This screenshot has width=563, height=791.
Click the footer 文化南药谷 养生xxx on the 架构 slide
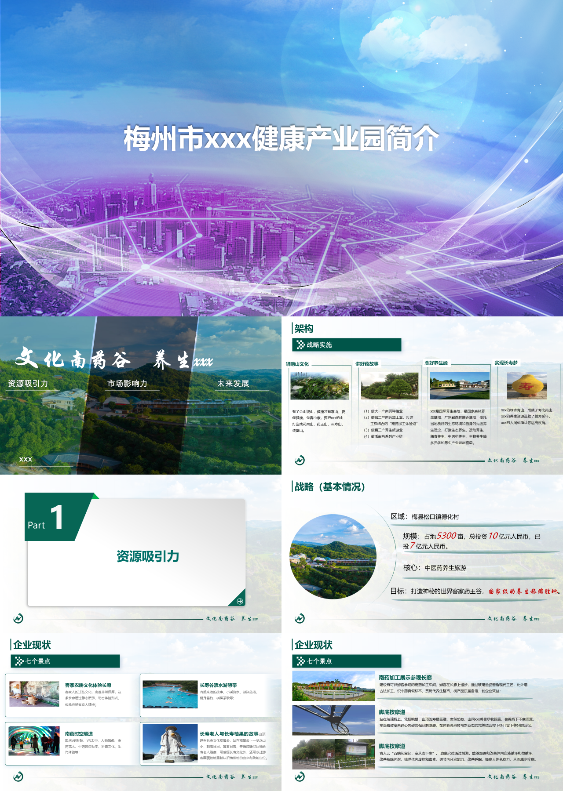click(x=513, y=461)
